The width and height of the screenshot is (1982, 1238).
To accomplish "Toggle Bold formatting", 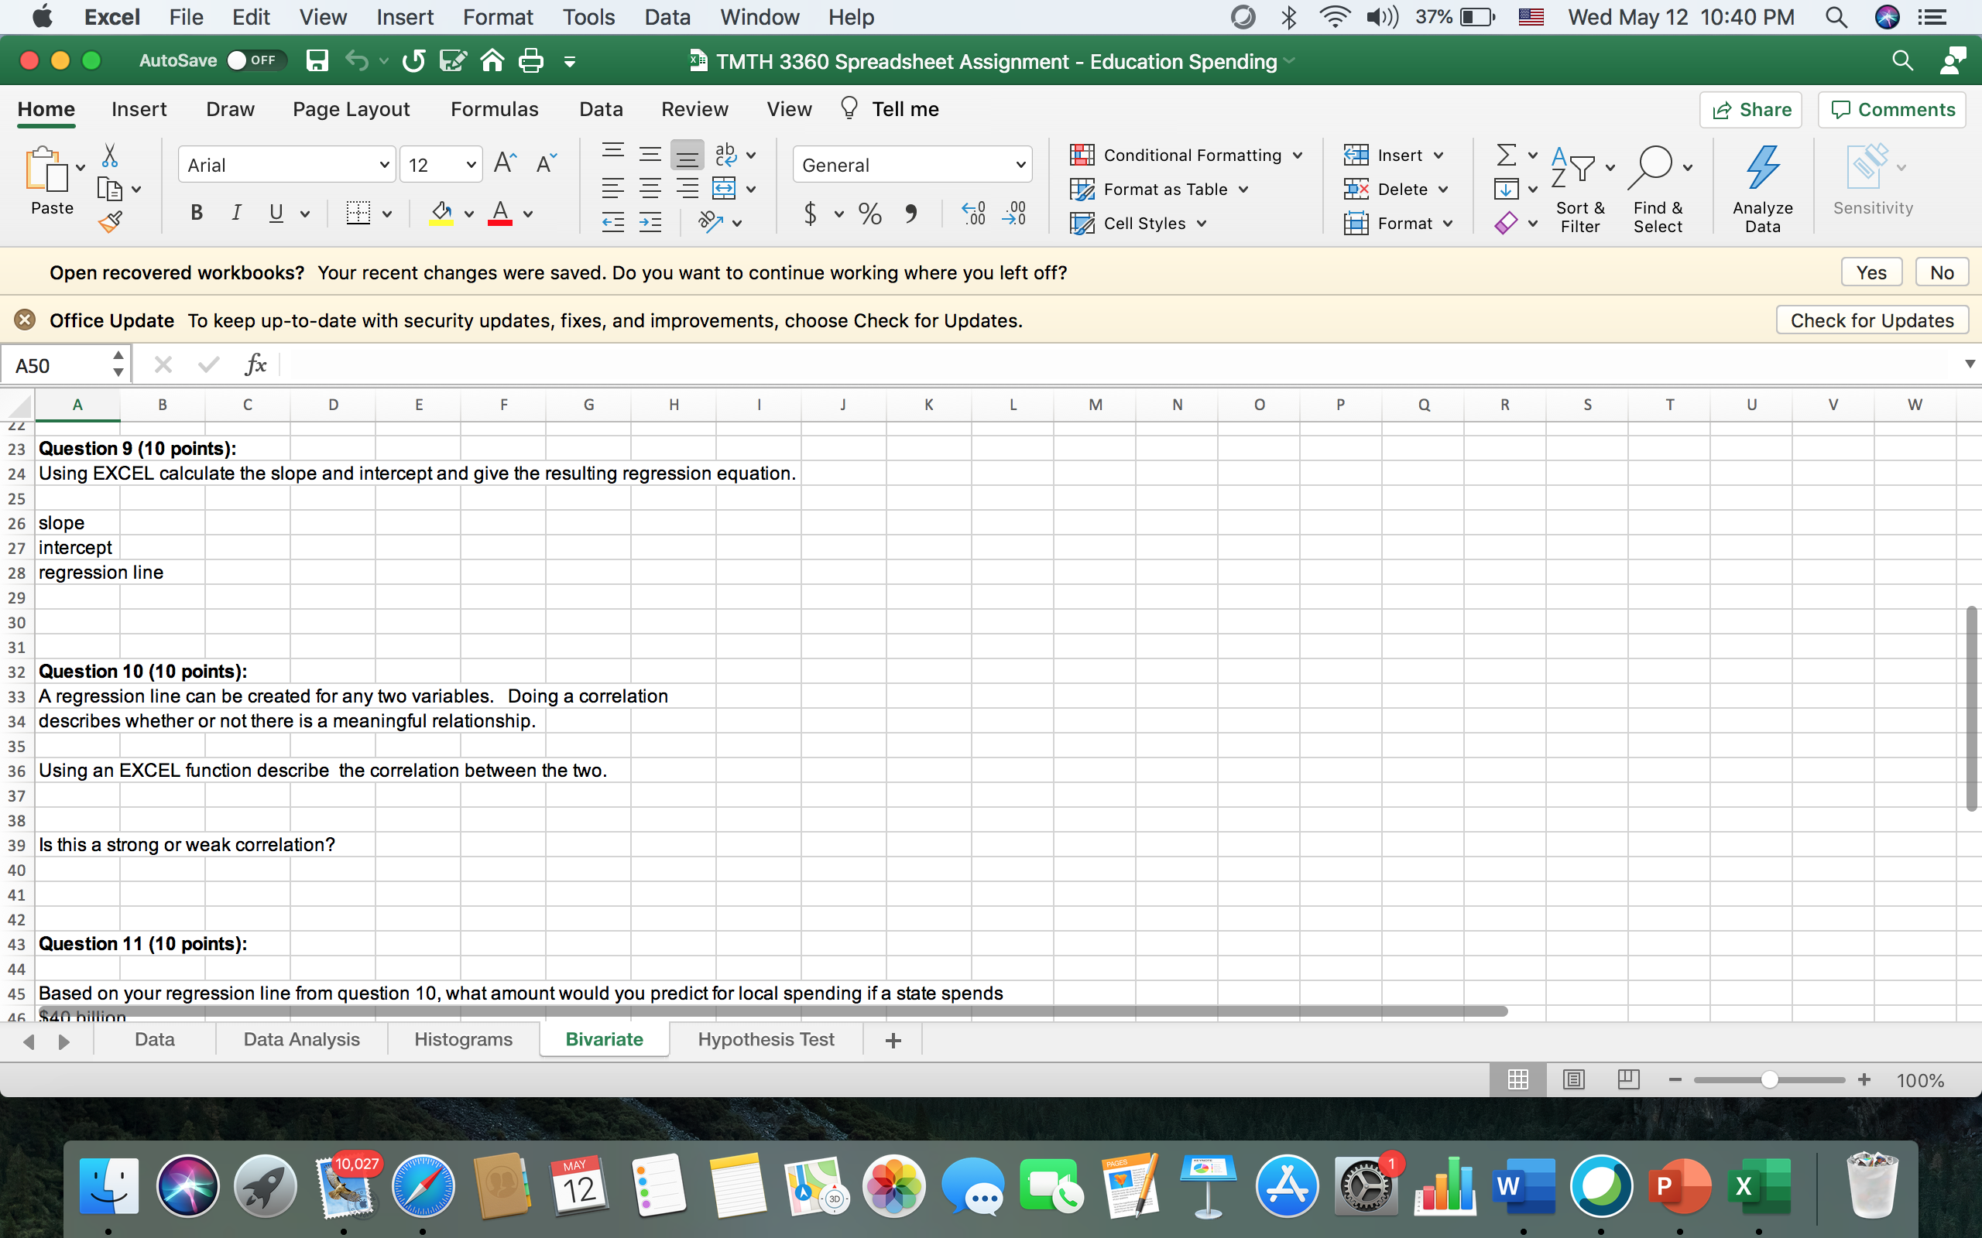I will 197,214.
